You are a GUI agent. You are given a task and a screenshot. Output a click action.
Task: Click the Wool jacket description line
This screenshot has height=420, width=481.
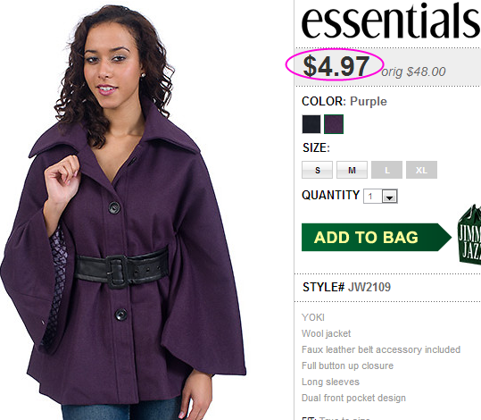[326, 333]
